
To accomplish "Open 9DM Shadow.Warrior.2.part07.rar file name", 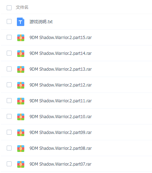I will [61, 164].
